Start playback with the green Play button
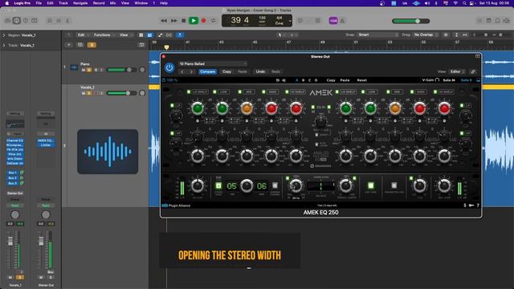This screenshot has height=289, width=514. pyautogui.click(x=194, y=21)
